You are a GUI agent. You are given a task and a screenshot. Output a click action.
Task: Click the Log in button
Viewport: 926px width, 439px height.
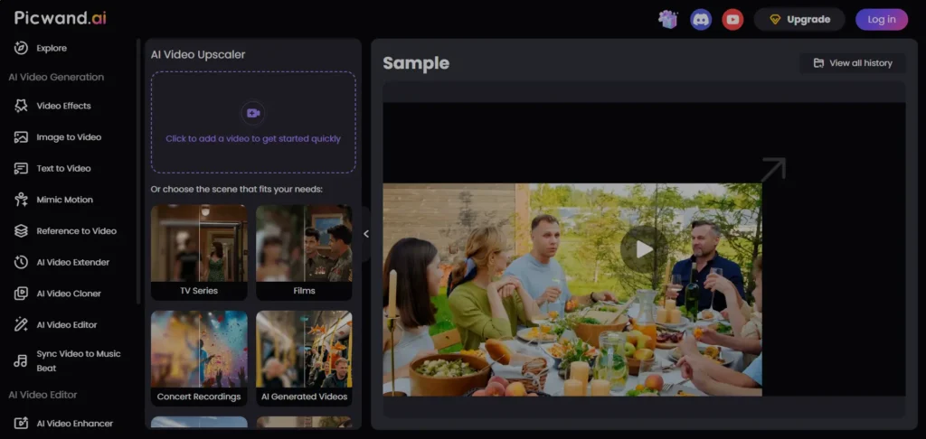[882, 20]
